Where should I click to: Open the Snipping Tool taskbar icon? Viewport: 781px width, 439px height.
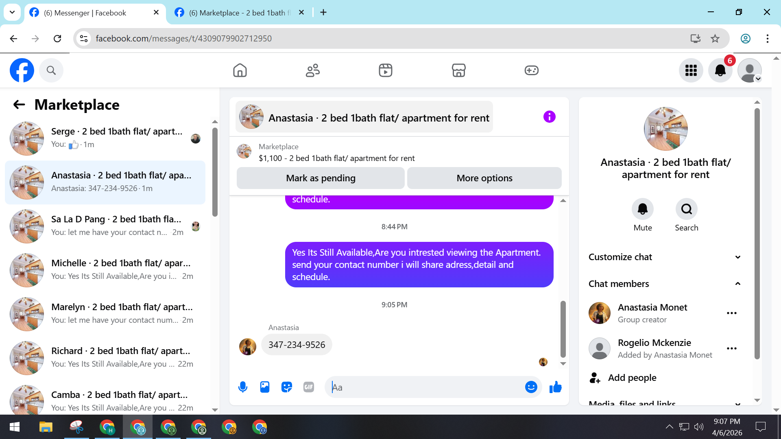pos(76,427)
